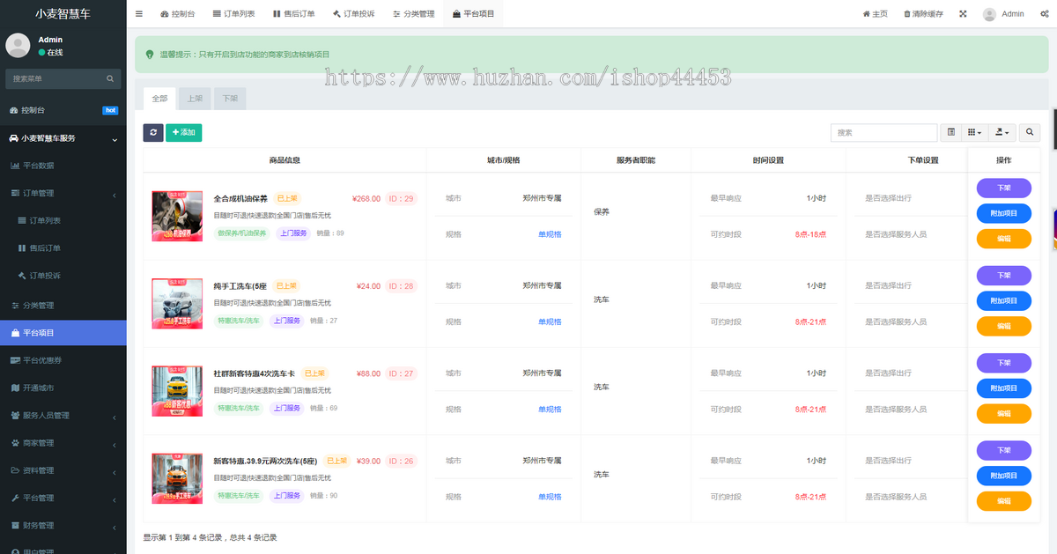Click the Admin avatar in the top header
Viewport: 1057px width, 554px height.
click(x=990, y=14)
